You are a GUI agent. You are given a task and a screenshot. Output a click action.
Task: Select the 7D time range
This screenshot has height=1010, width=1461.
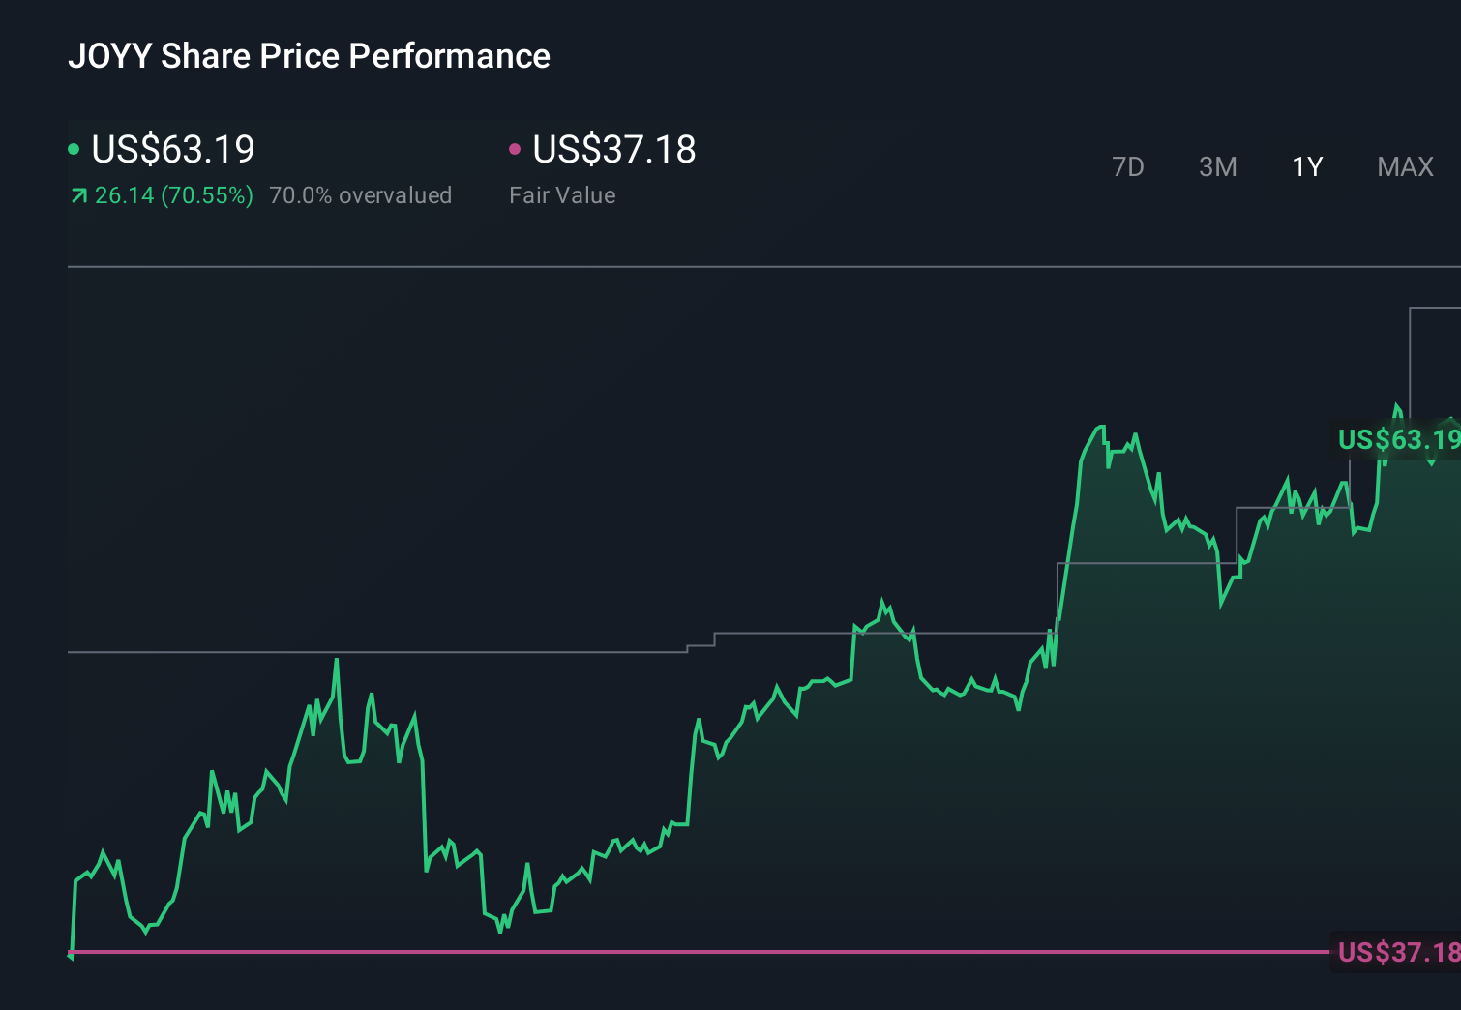tap(1128, 166)
